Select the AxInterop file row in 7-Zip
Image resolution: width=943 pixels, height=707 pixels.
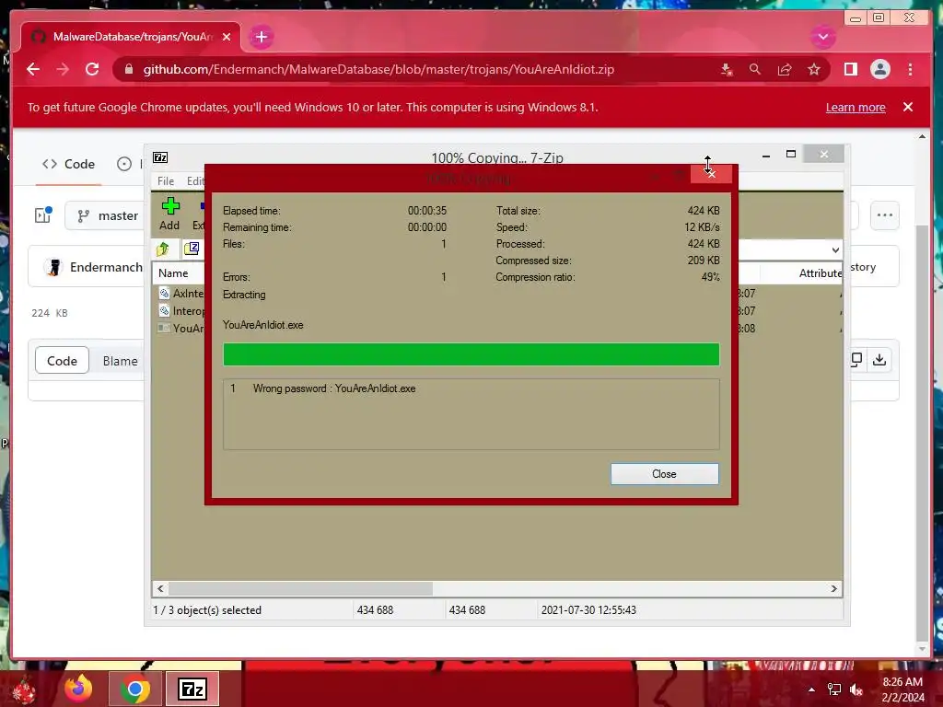coord(181,294)
